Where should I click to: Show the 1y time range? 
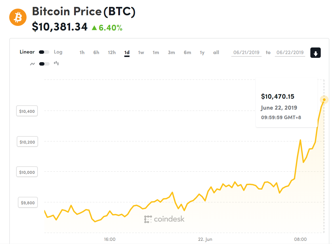click(x=202, y=53)
